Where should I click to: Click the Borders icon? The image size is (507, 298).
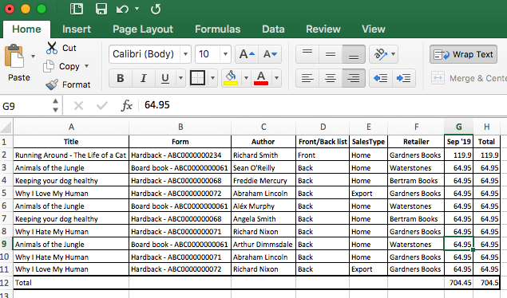click(x=197, y=78)
